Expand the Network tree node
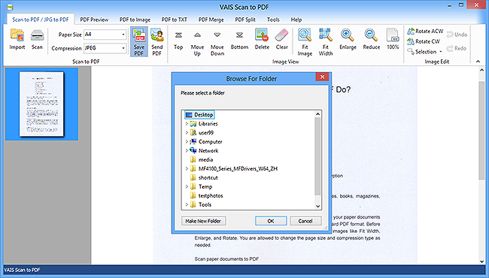Viewport: 489px width, 278px height. pyautogui.click(x=187, y=151)
